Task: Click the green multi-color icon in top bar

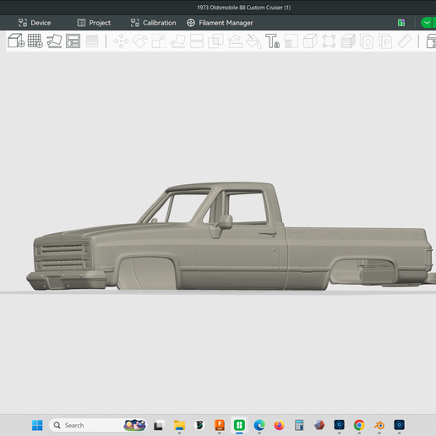Action: [401, 23]
